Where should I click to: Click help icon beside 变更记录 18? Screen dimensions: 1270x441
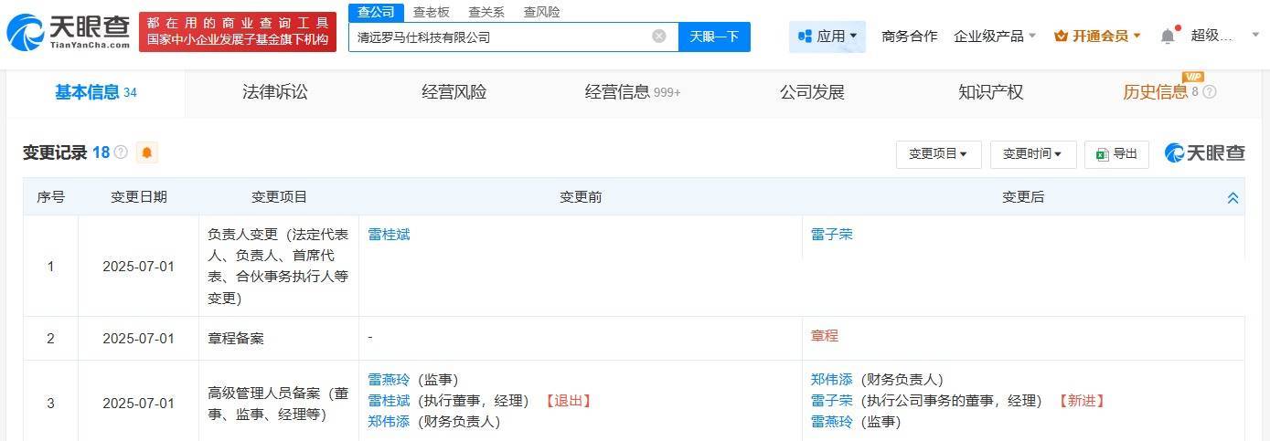coord(121,152)
